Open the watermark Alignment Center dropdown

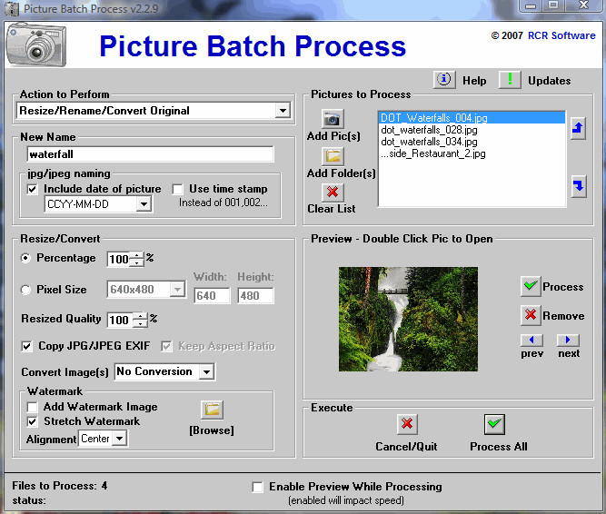click(119, 439)
